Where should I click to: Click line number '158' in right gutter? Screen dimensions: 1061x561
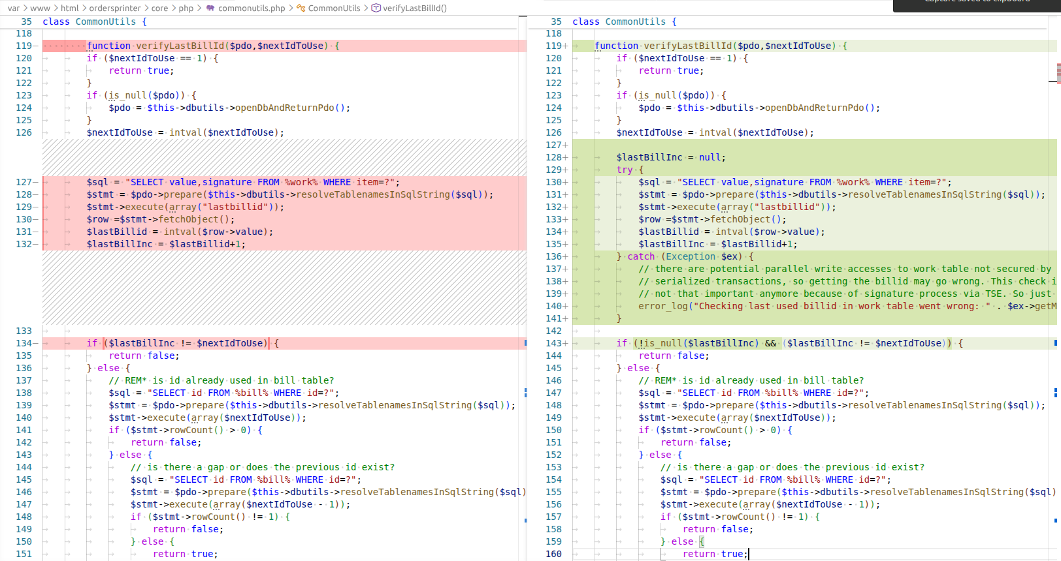(x=553, y=529)
